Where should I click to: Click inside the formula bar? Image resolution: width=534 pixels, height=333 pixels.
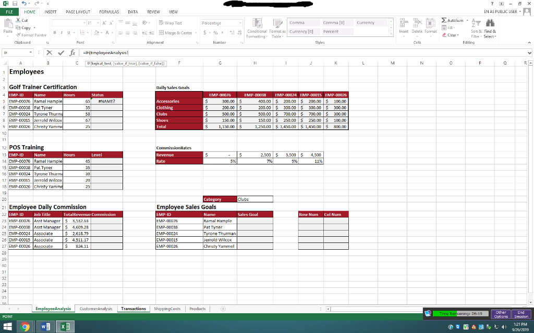click(x=209, y=53)
